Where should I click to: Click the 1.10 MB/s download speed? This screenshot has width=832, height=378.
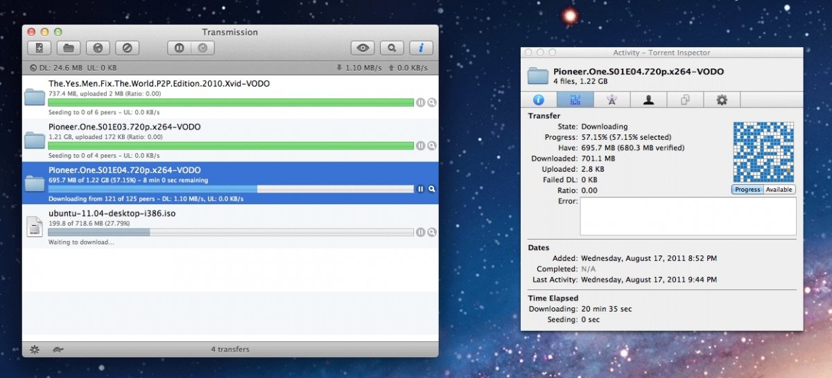pos(358,68)
